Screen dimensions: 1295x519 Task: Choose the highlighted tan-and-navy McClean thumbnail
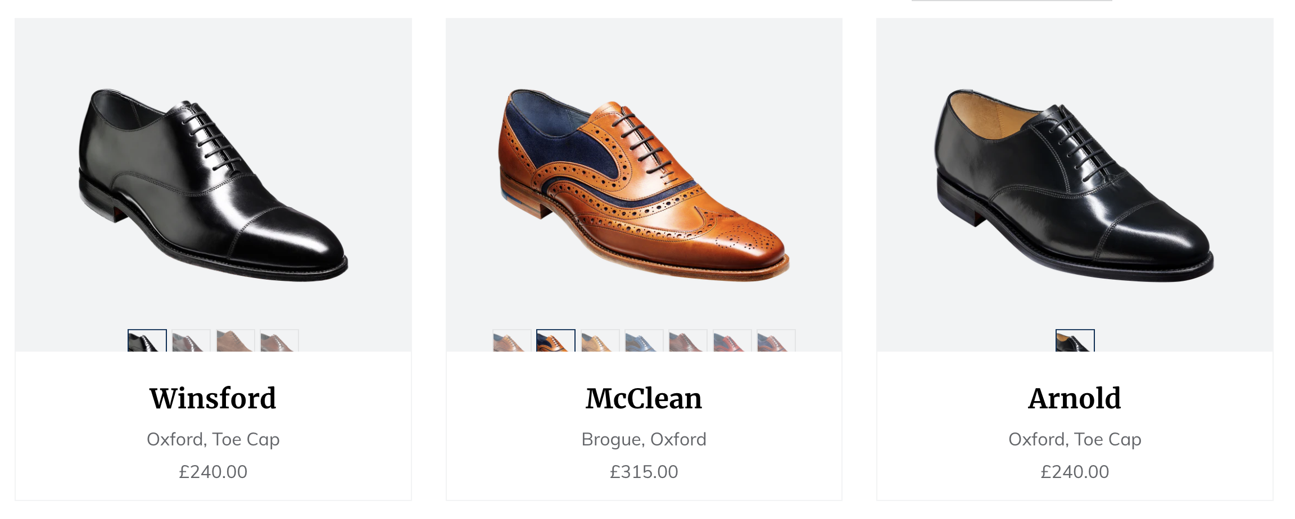pyautogui.click(x=556, y=341)
